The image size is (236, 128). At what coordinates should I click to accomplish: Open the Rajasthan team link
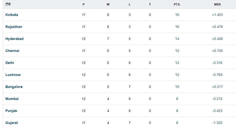(14, 27)
